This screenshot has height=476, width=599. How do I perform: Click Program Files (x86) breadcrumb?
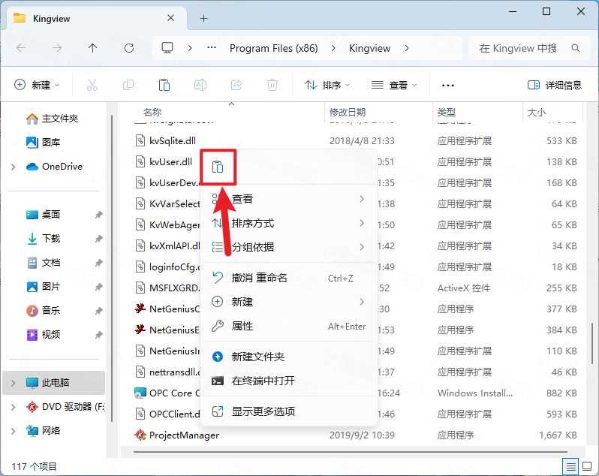[273, 48]
